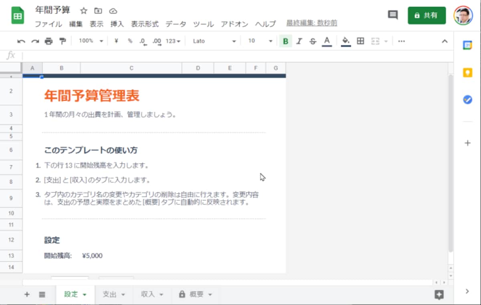This screenshot has height=305, width=481.
Task: Open the 最終編集: 数秒前 link
Action: click(311, 23)
